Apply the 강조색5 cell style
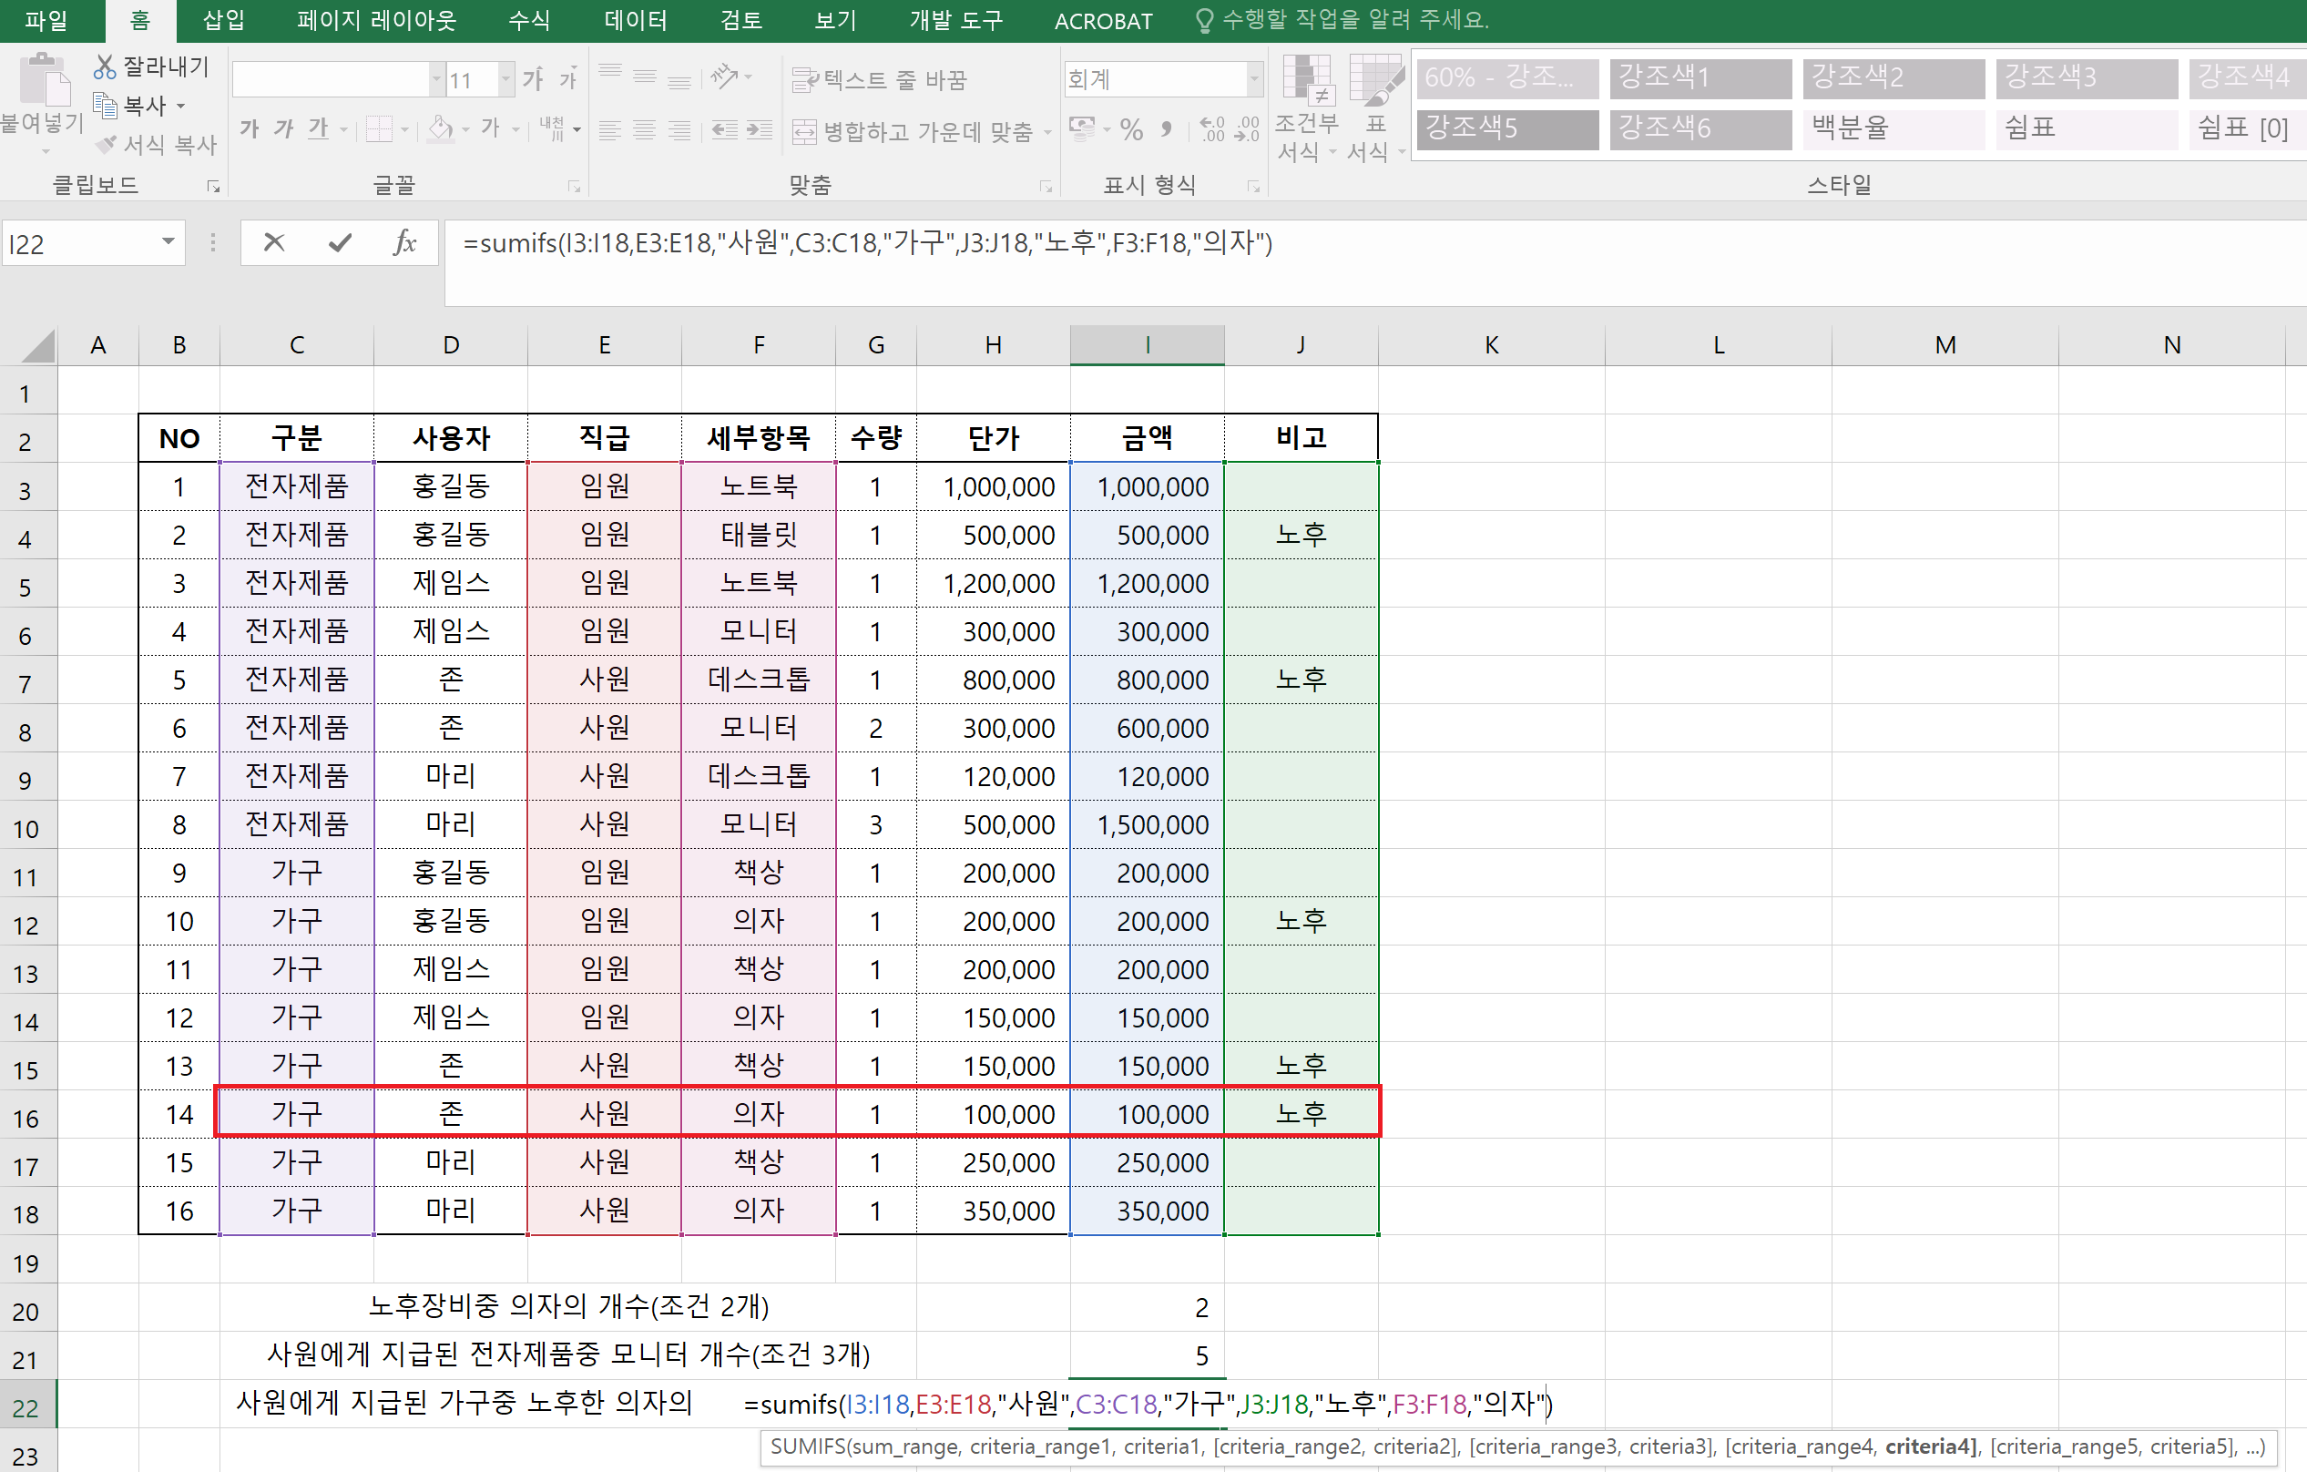 (x=1507, y=128)
